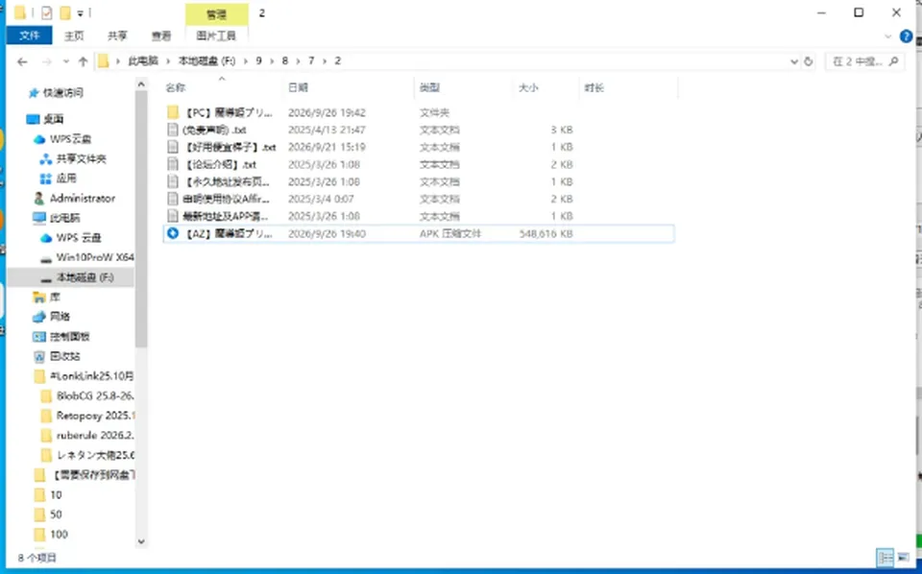The width and height of the screenshot is (922, 574).
Task: Click the 回收站 recycle bin icon
Action: (x=39, y=356)
